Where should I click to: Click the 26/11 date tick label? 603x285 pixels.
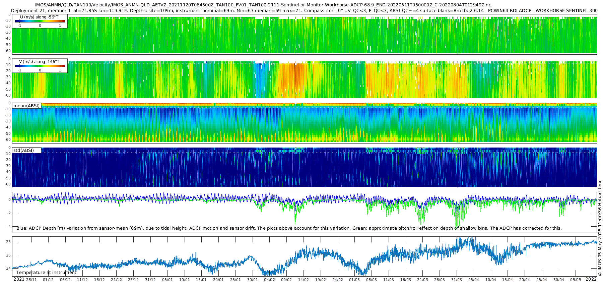tap(31, 280)
